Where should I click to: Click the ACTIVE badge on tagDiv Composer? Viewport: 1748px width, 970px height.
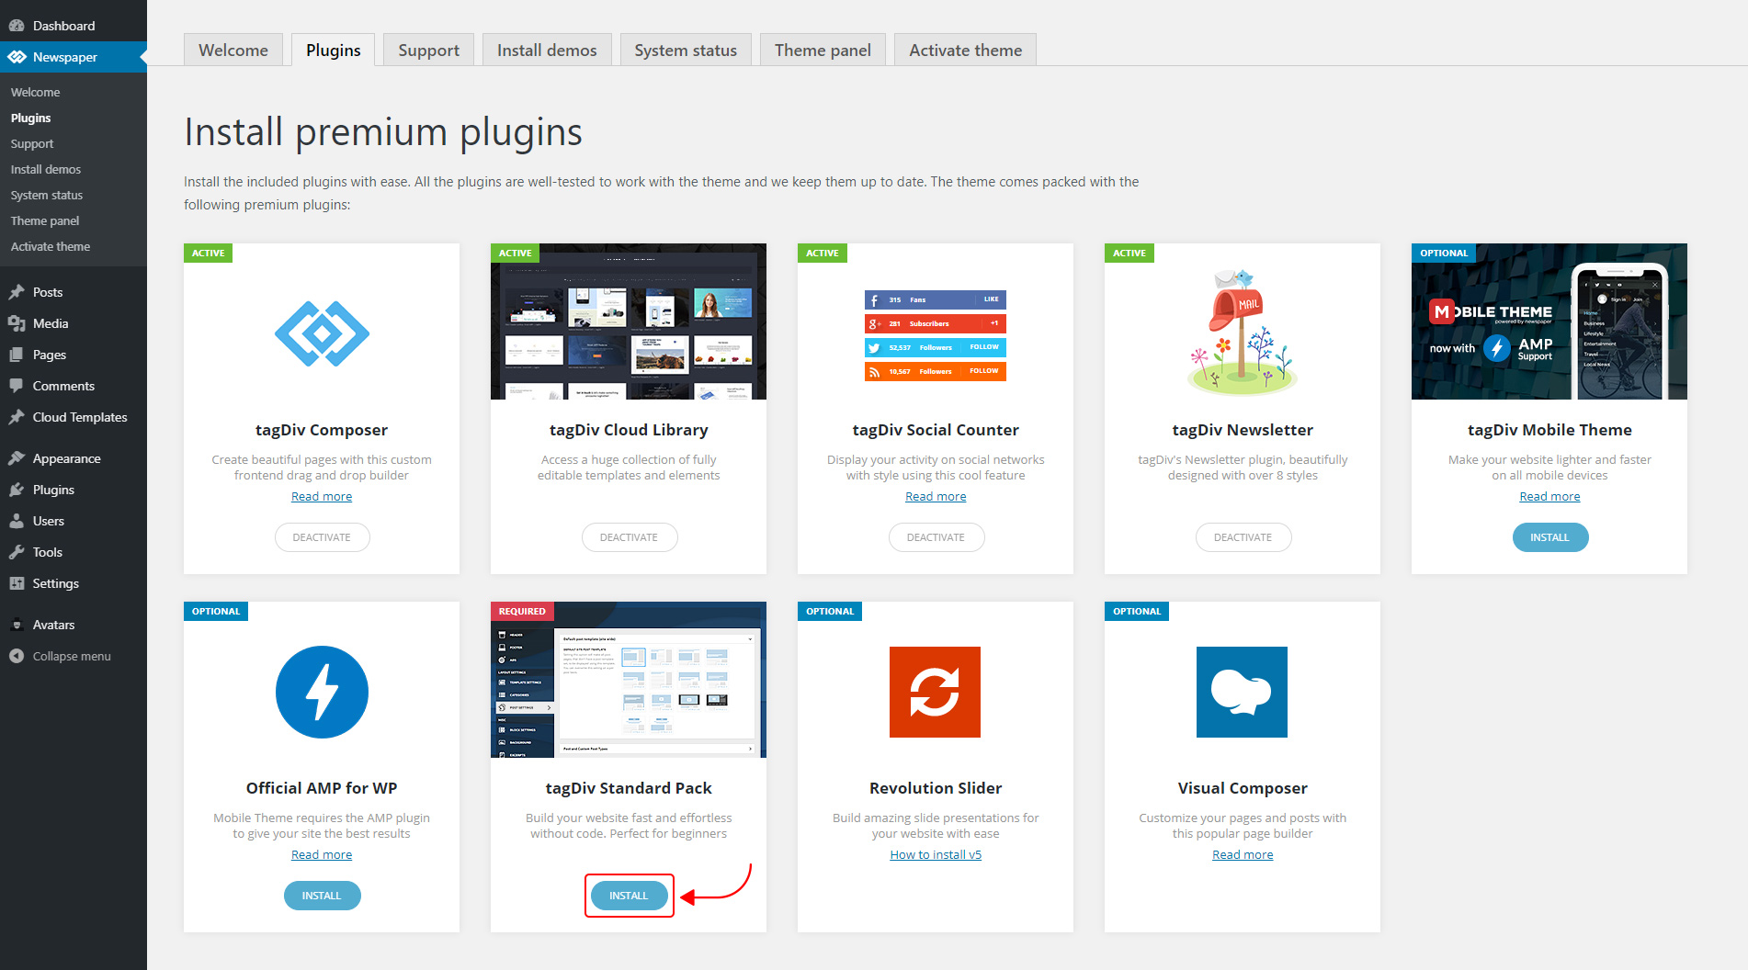pyautogui.click(x=208, y=253)
